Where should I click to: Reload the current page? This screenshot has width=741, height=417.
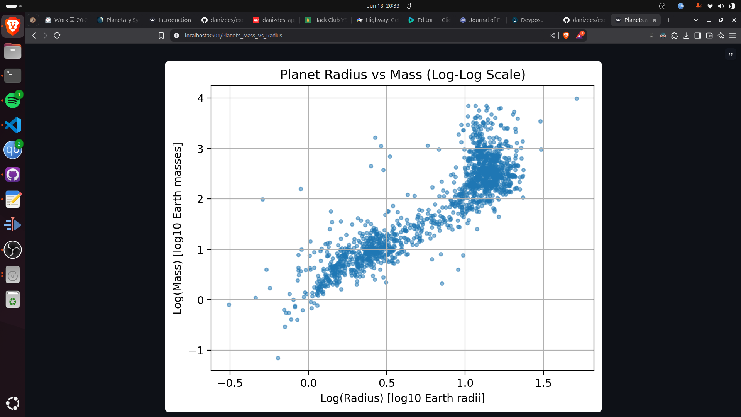coord(57,36)
